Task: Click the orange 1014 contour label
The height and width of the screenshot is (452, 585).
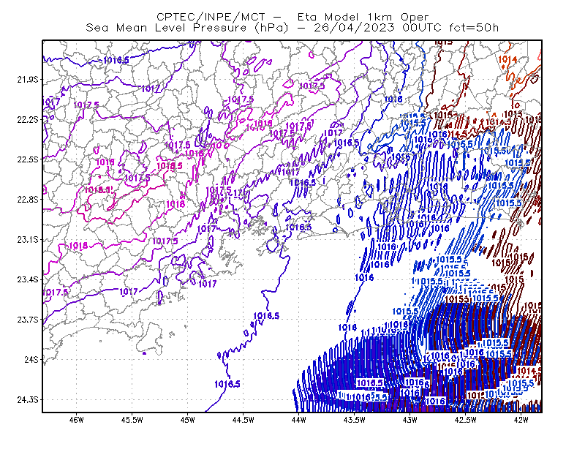Action: pos(507,59)
